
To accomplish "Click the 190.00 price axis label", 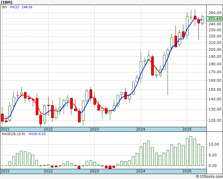I will (215, 56).
